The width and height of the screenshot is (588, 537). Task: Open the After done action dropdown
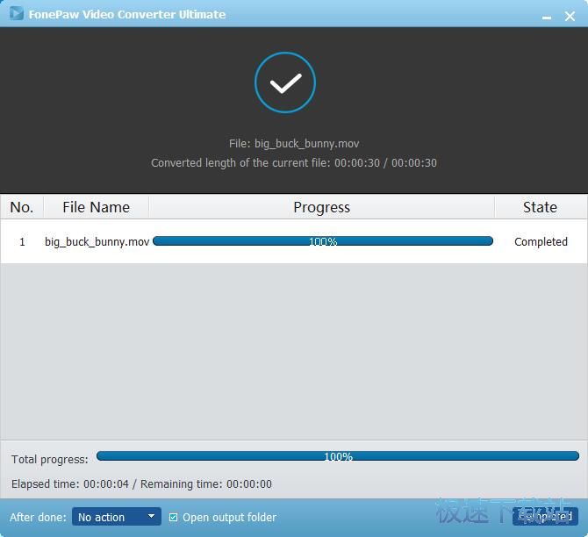tap(116, 517)
